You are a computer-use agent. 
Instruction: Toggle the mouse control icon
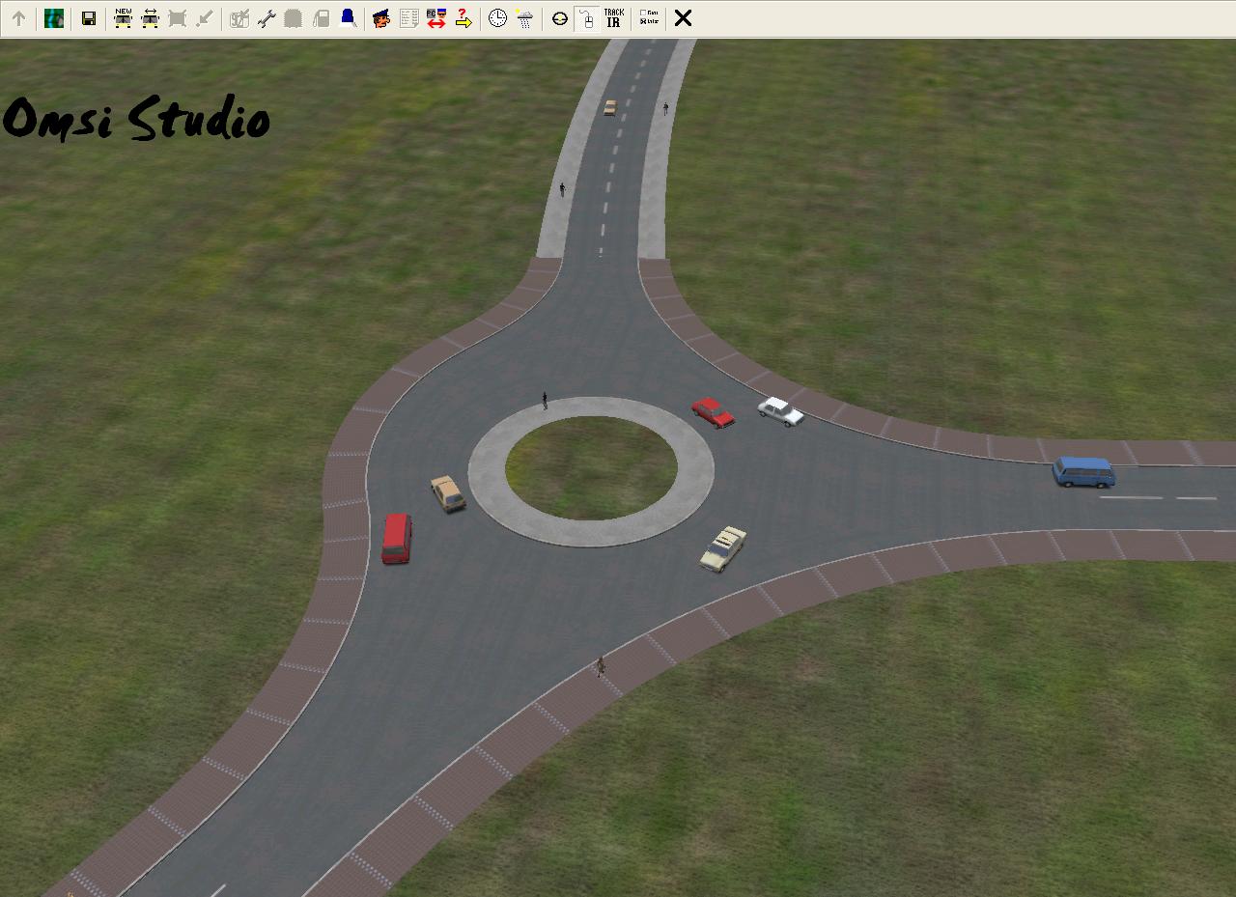coord(586,18)
